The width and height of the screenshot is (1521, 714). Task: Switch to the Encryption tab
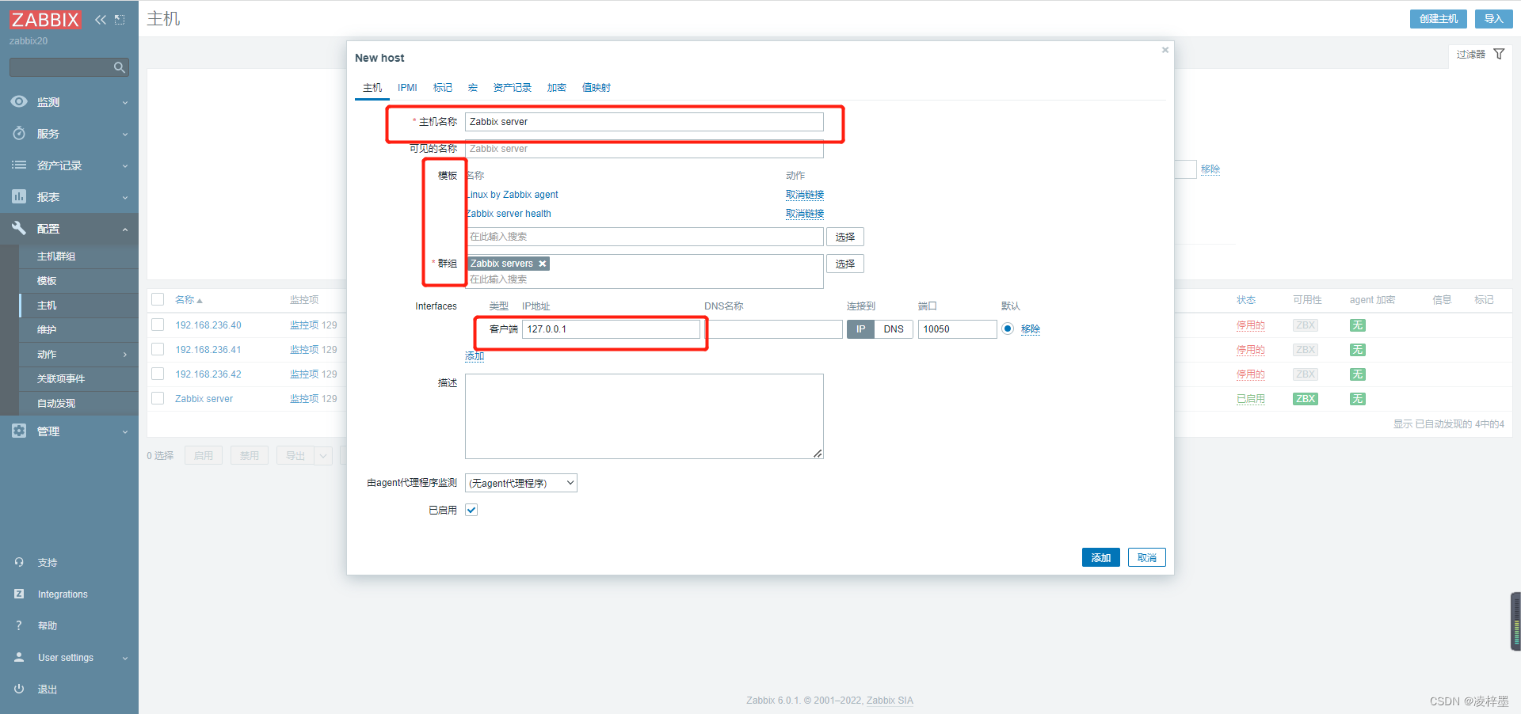[x=557, y=88]
